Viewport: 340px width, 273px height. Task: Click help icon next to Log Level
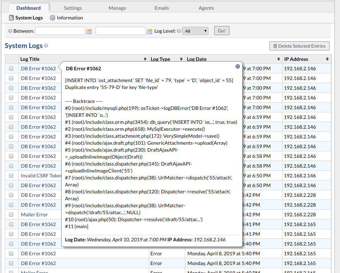pos(179,31)
